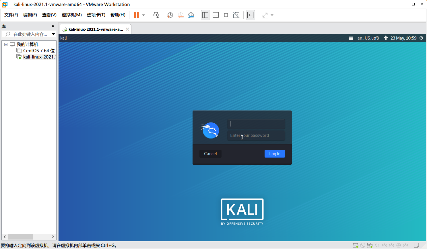Open the library search dropdown arrow
The width and height of the screenshot is (427, 249).
pos(53,34)
